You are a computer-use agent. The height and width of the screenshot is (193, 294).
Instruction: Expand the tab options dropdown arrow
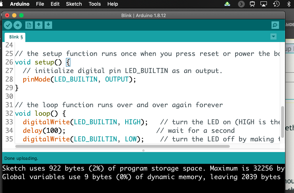273,37
